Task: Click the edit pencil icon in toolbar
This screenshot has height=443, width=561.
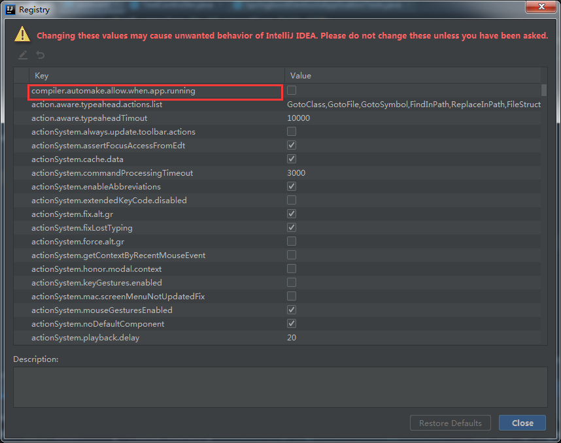Action: pos(23,55)
